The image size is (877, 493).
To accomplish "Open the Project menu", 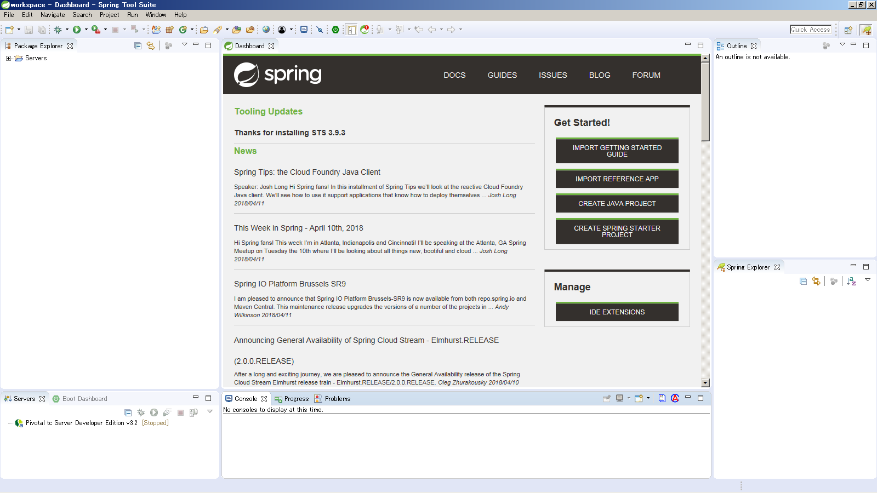I will (x=109, y=15).
